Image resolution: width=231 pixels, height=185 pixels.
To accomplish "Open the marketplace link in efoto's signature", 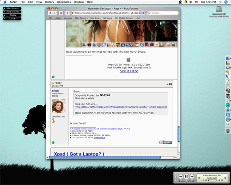I will pyautogui.click(x=99, y=137).
